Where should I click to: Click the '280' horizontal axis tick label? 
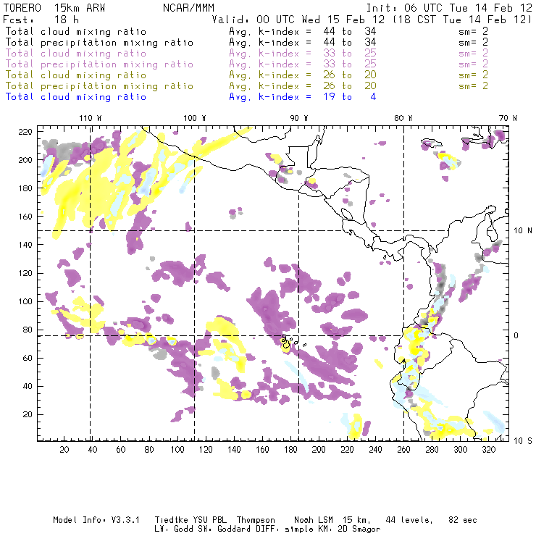[432, 450]
